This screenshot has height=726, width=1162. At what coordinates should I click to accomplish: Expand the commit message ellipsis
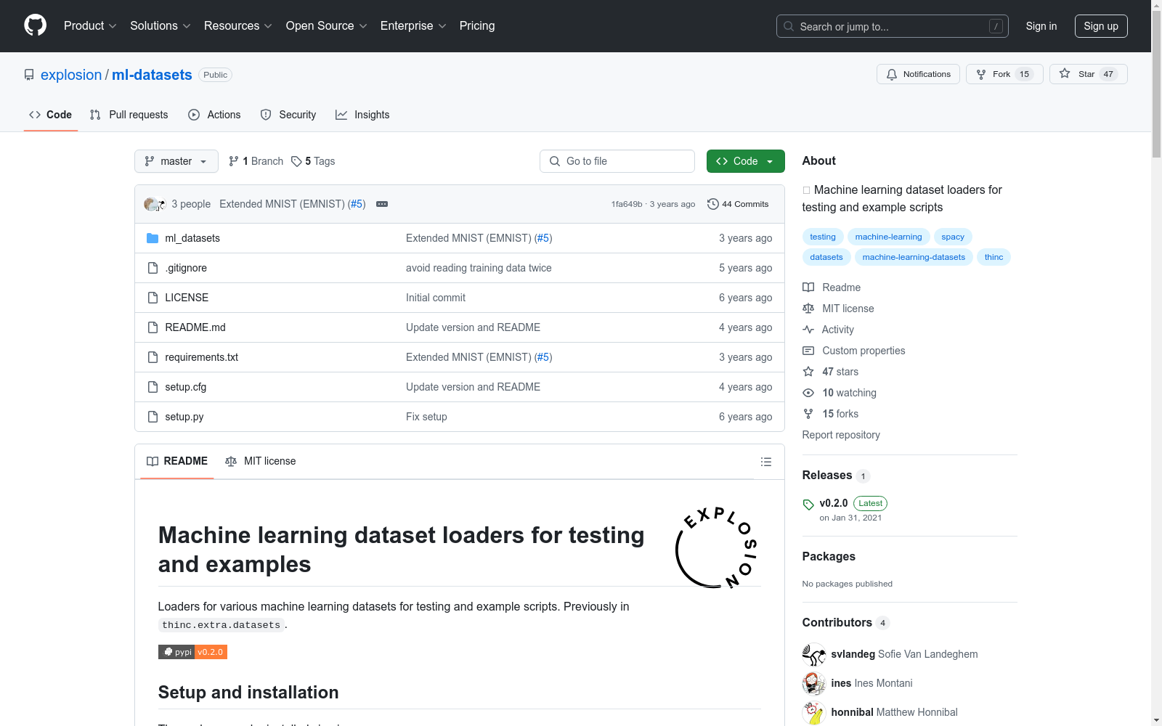click(x=382, y=204)
